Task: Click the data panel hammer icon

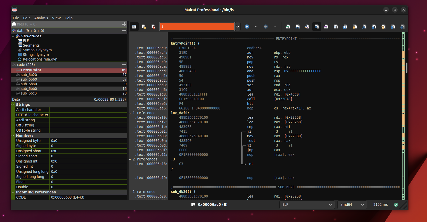Action: click(14, 31)
